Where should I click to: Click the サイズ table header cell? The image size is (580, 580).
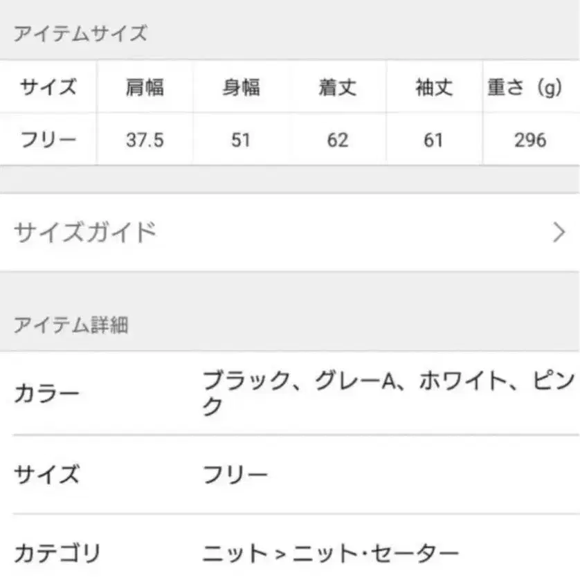pyautogui.click(x=48, y=88)
